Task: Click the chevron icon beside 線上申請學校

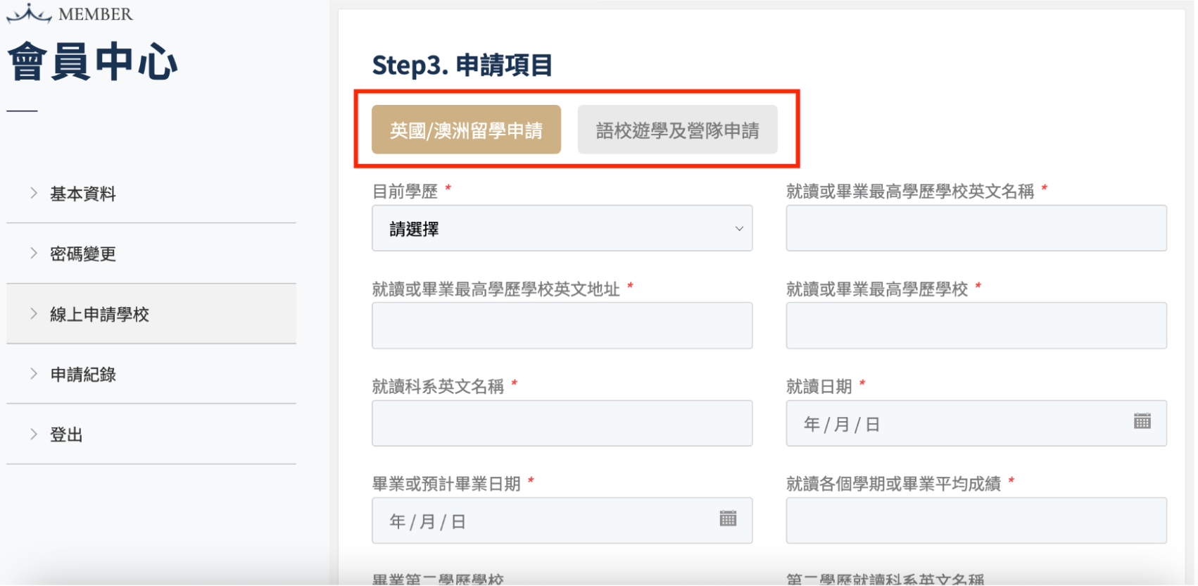Action: pyautogui.click(x=33, y=314)
